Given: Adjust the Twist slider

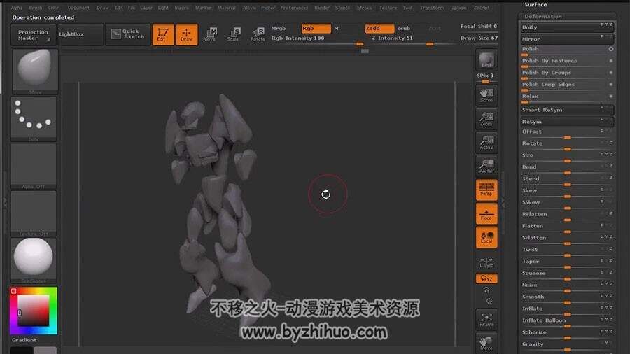Looking at the screenshot, I should 567,251.
